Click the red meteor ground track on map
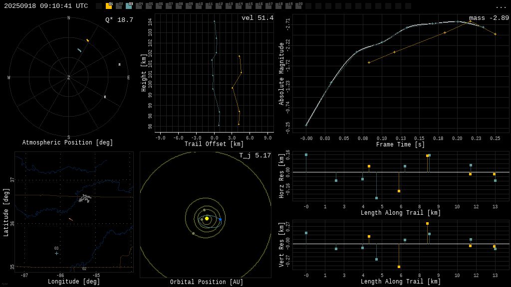The image size is (511, 287). tap(71, 219)
